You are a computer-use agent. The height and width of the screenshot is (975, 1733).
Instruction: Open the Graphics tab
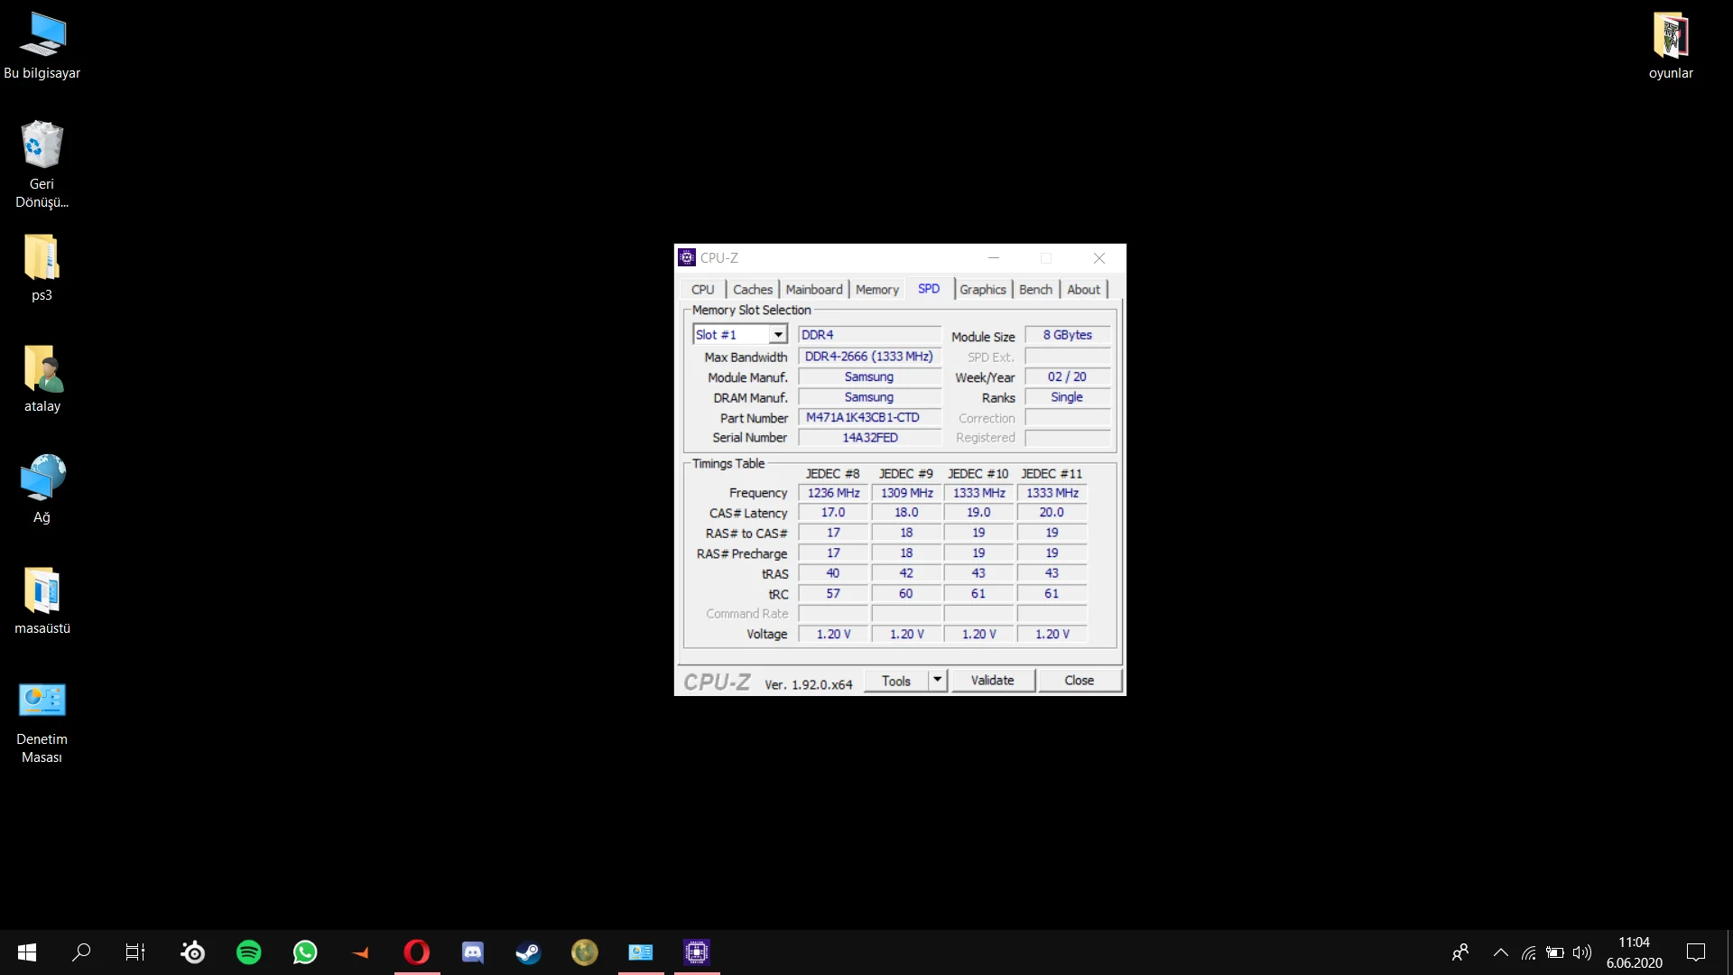pos(982,290)
